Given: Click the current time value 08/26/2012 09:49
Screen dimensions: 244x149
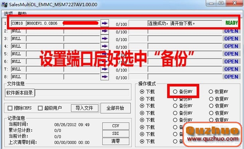Looking at the screenshot, I should 72,125.
